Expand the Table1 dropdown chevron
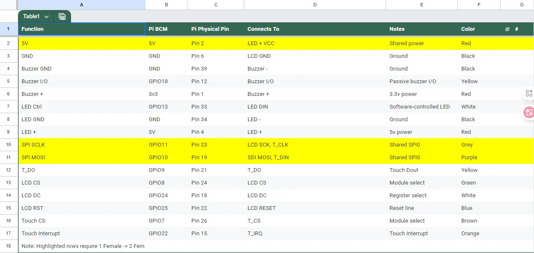Image resolution: width=534 pixels, height=253 pixels. [x=46, y=16]
